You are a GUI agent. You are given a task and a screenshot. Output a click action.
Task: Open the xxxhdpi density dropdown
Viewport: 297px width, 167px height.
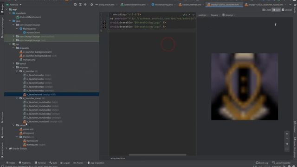(x=203, y=15)
